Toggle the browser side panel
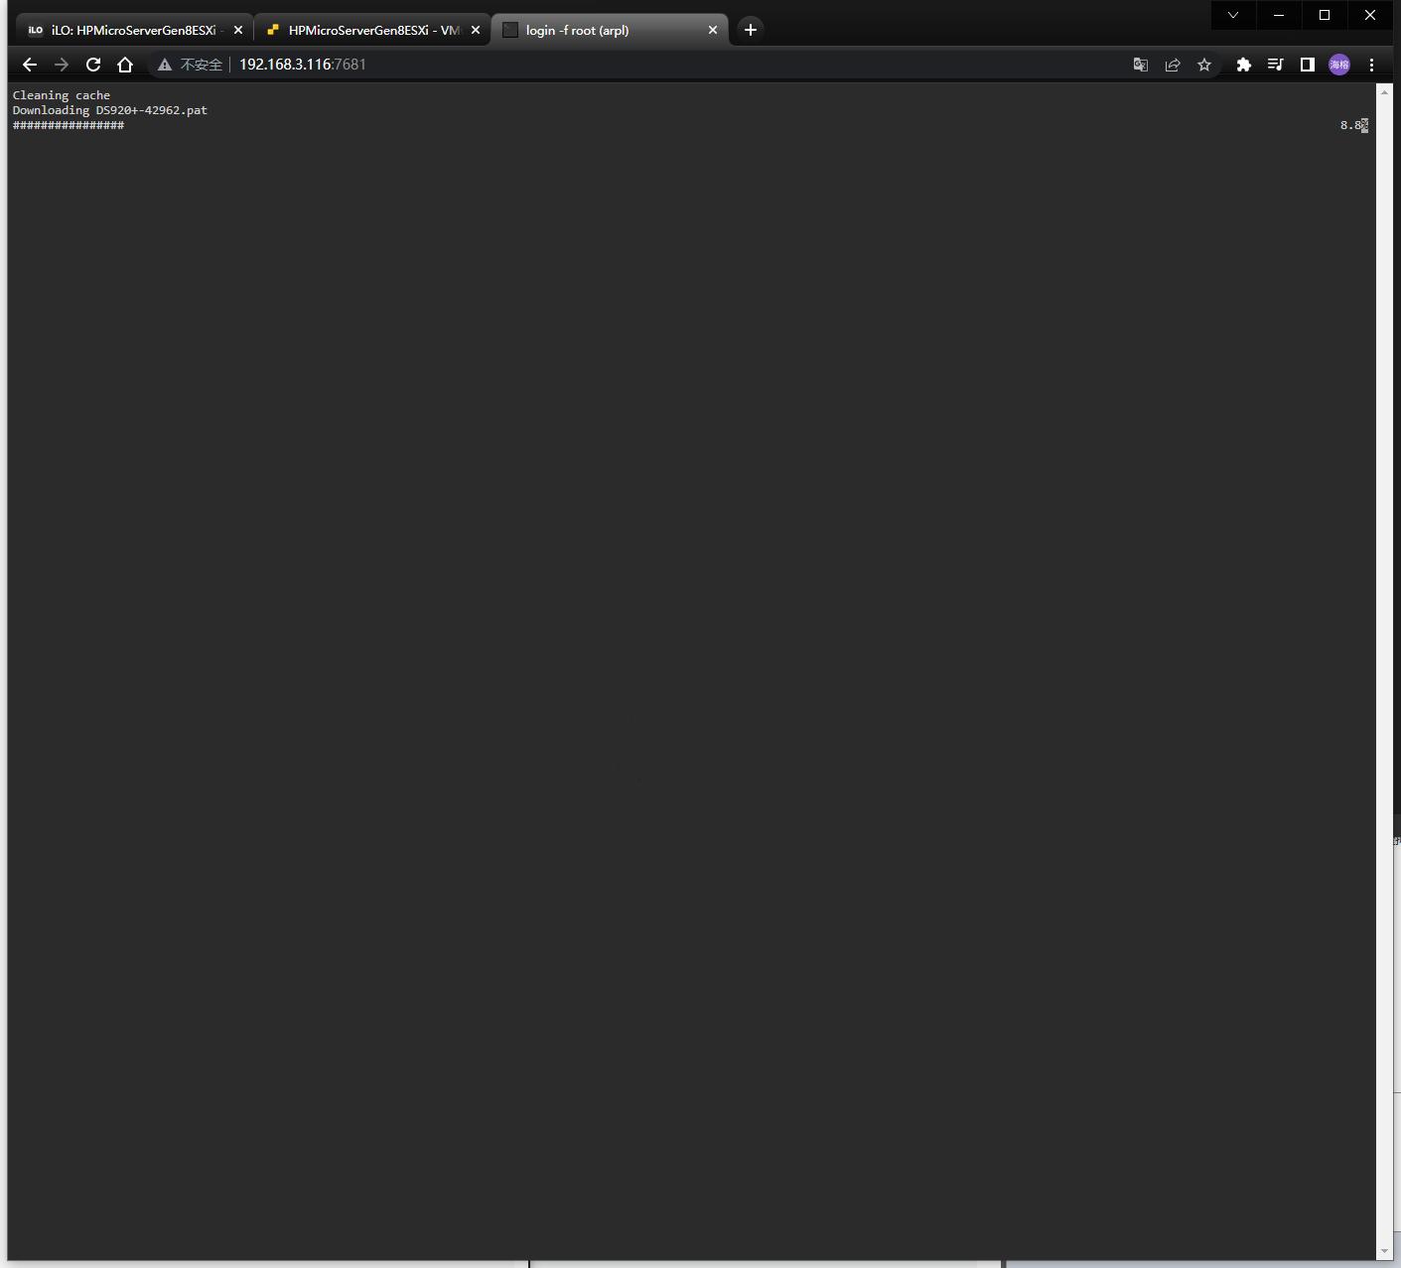 point(1308,65)
